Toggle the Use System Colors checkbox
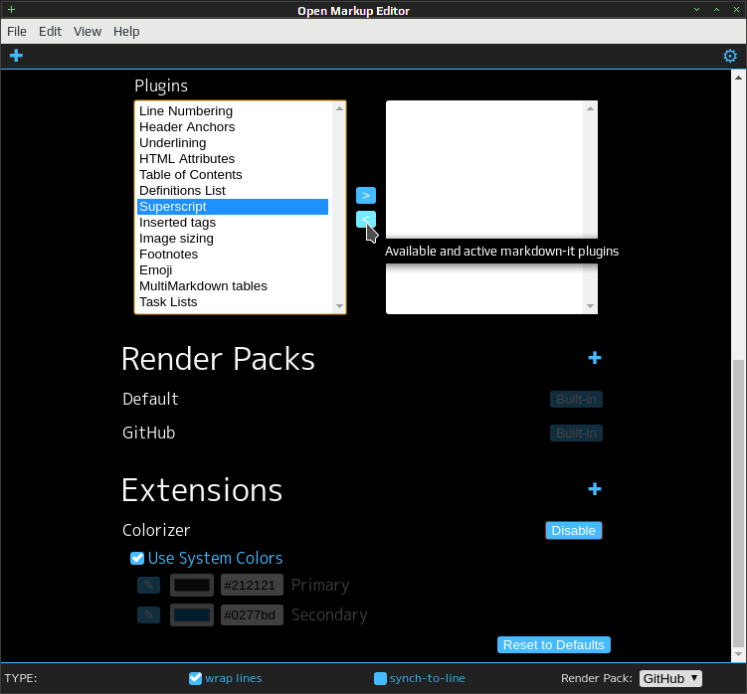The image size is (747, 694). click(137, 558)
